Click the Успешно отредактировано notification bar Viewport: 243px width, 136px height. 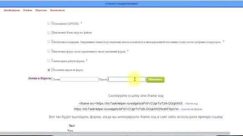tap(121, 3)
